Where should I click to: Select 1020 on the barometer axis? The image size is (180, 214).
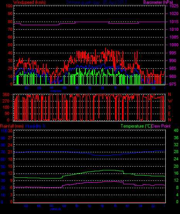[x=174, y=13]
